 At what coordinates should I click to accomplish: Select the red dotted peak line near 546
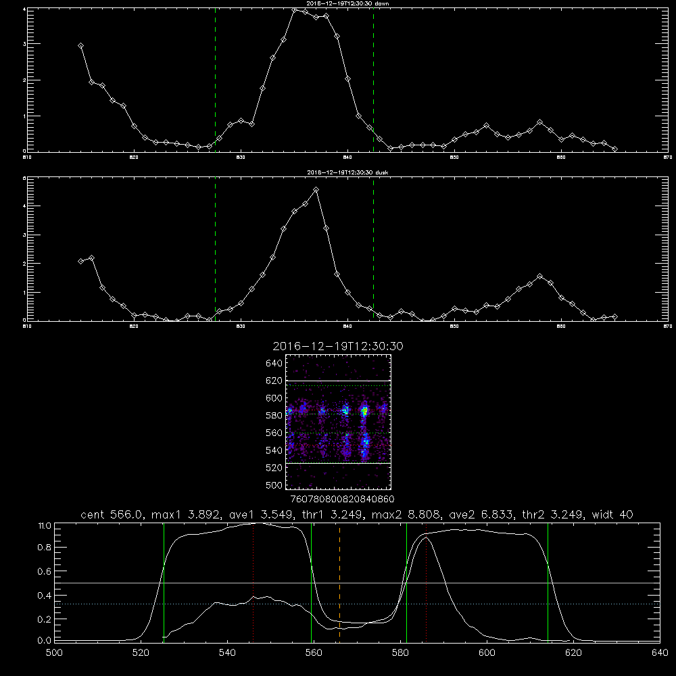click(x=253, y=582)
